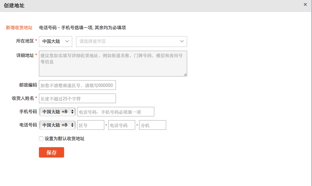Click the 创建地址 dialog title
Image resolution: width=312 pixels, height=186 pixels.
pyautogui.click(x=14, y=5)
